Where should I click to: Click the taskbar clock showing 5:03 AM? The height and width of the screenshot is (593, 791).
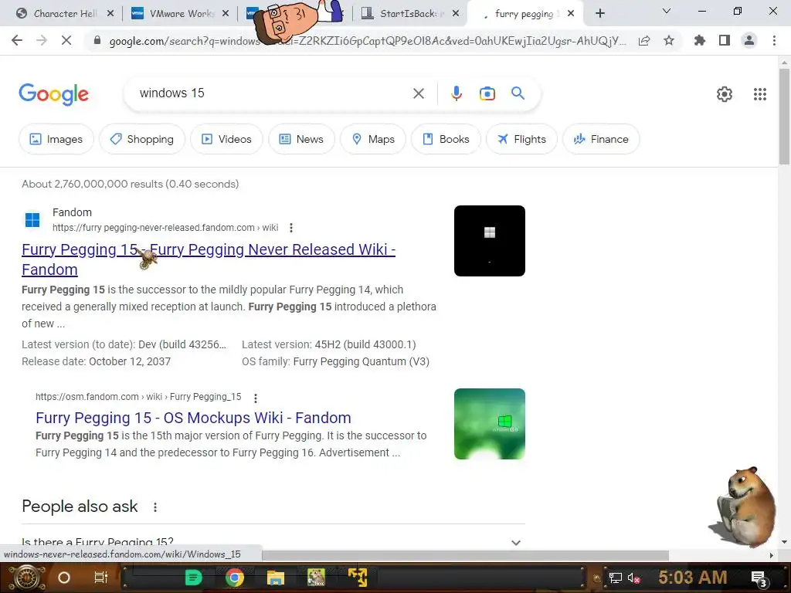tap(693, 578)
